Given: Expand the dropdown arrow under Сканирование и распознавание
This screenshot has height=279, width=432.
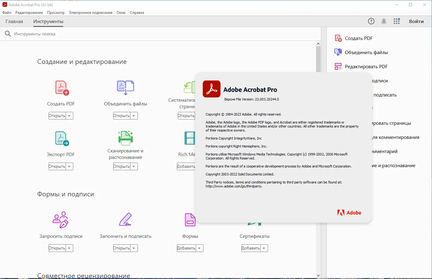Looking at the screenshot, I should coord(134,167).
